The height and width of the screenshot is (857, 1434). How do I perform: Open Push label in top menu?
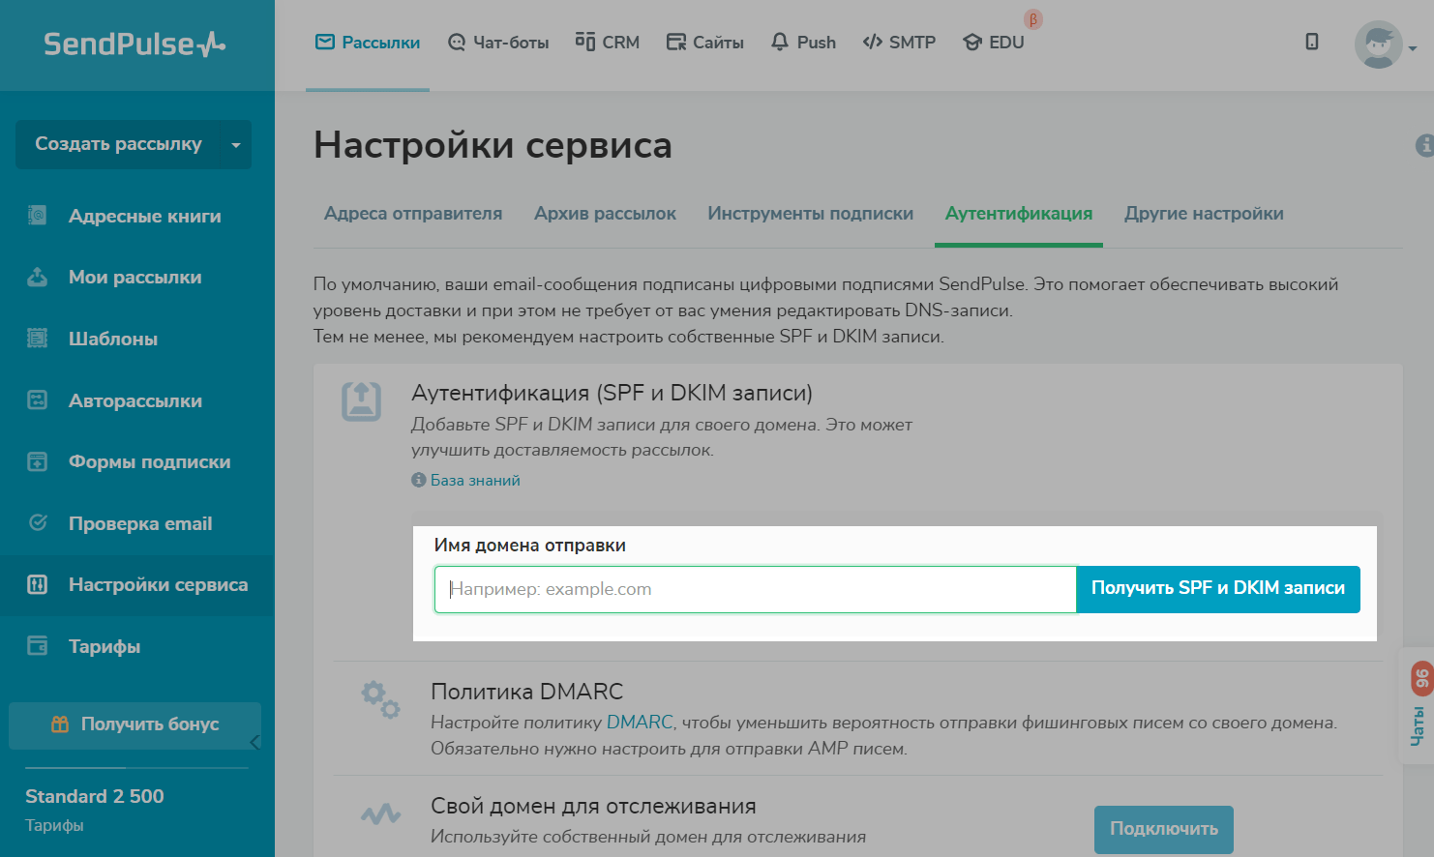[x=817, y=43]
